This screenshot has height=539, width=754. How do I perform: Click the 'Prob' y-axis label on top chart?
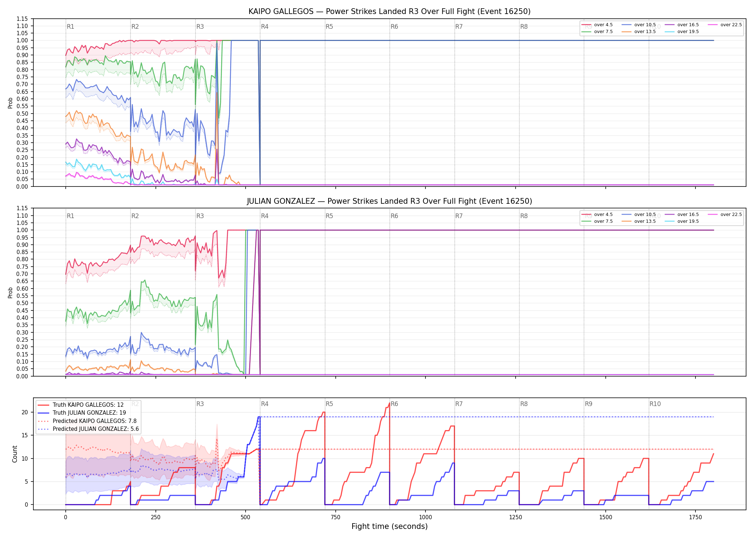pos(10,103)
